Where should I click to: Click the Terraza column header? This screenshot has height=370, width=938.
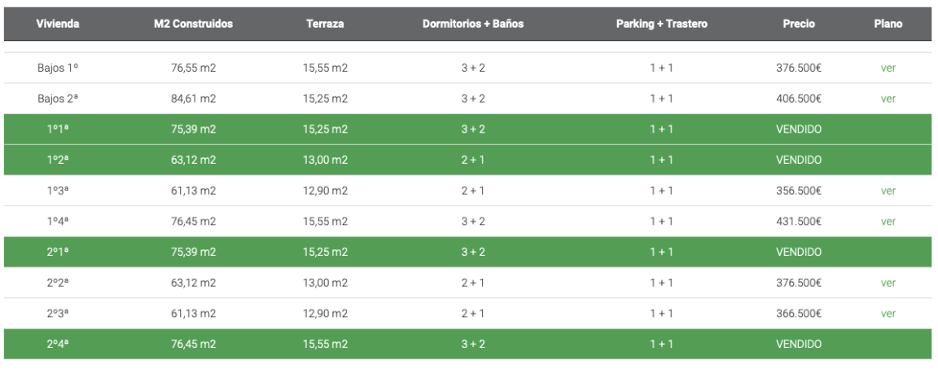(325, 24)
